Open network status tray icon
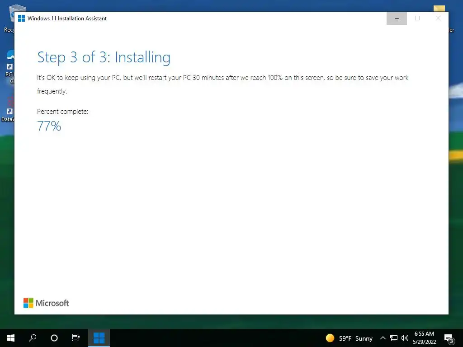 click(394, 338)
